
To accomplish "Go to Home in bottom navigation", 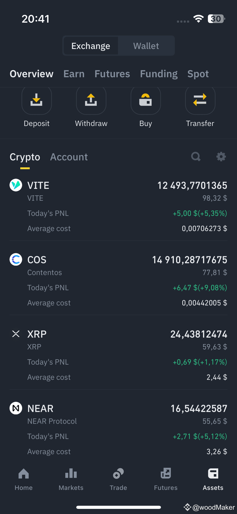I will coord(23,479).
